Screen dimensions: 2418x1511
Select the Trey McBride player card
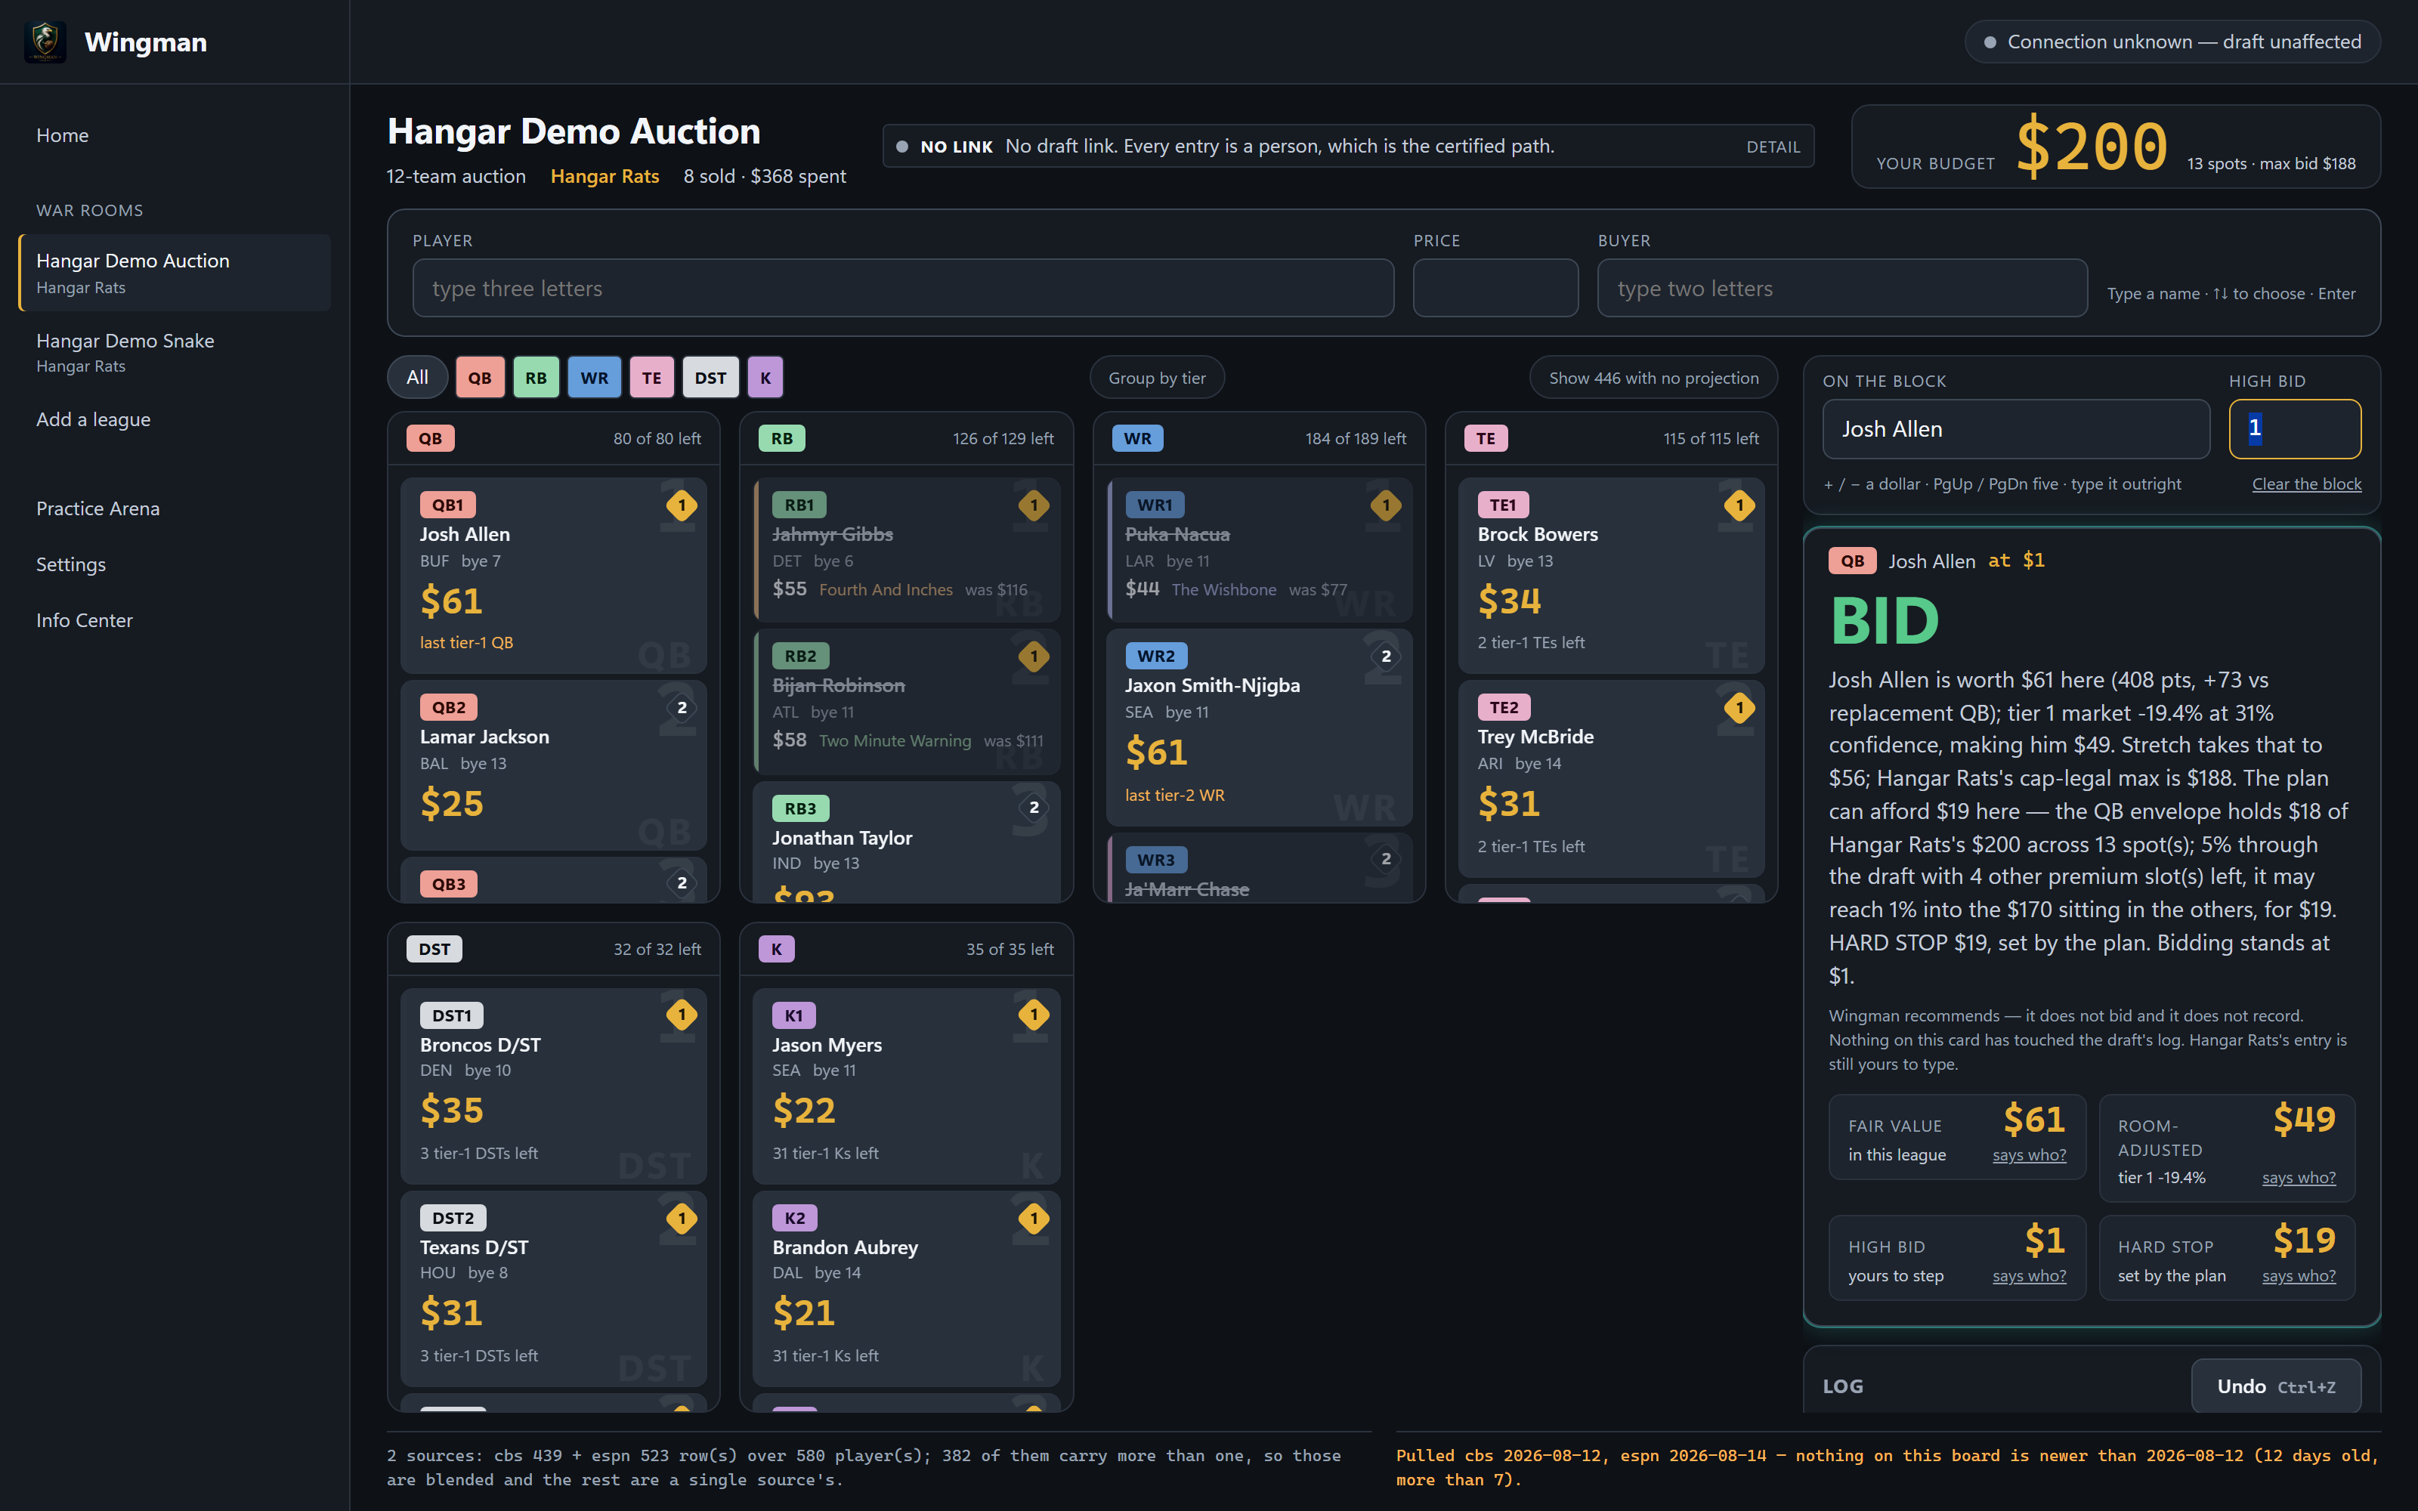1611,778
